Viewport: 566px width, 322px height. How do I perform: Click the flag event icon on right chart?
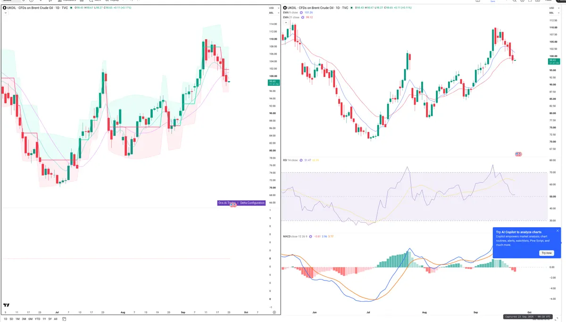coord(518,154)
